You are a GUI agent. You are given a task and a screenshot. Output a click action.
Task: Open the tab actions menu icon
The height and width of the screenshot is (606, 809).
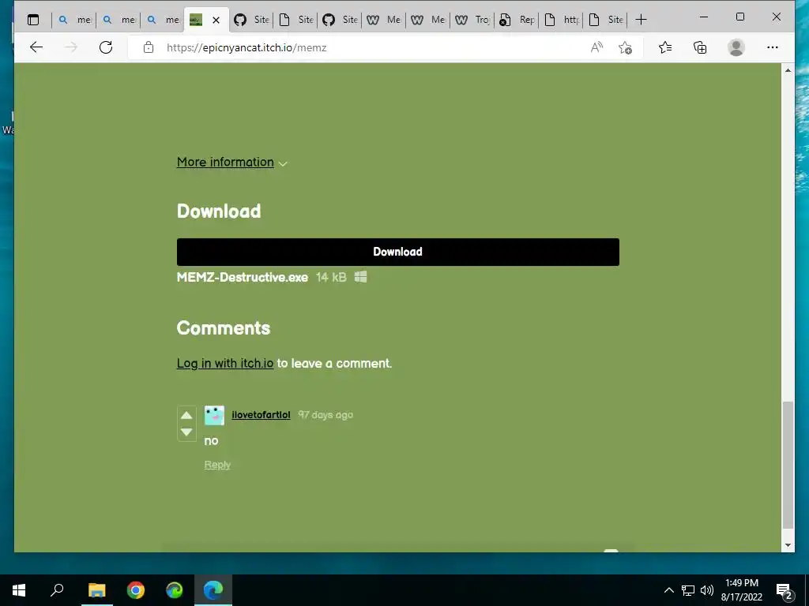pos(33,20)
